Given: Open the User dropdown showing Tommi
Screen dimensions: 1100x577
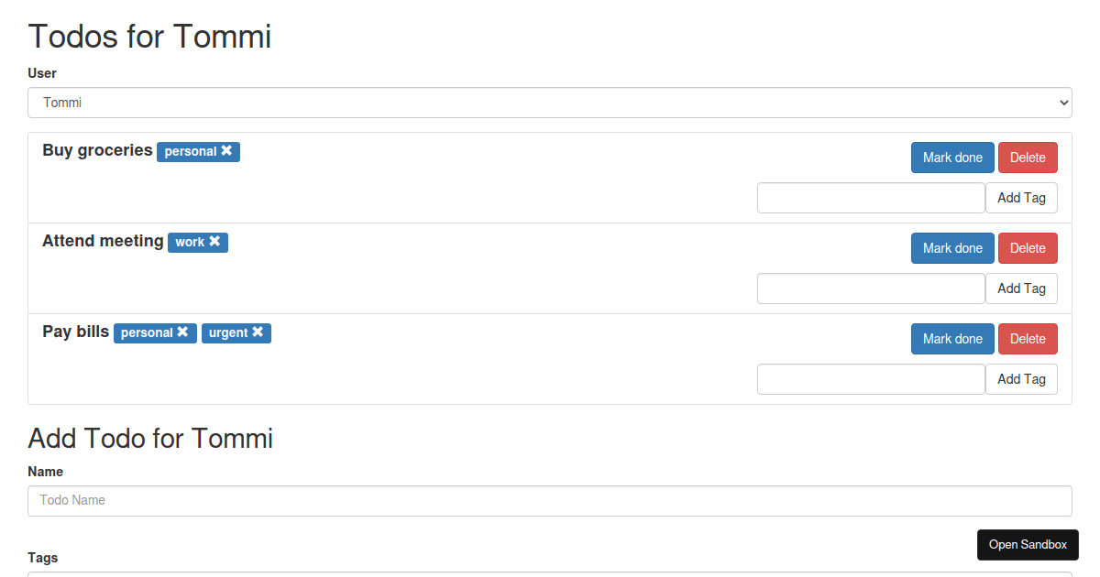Looking at the screenshot, I should click(550, 103).
